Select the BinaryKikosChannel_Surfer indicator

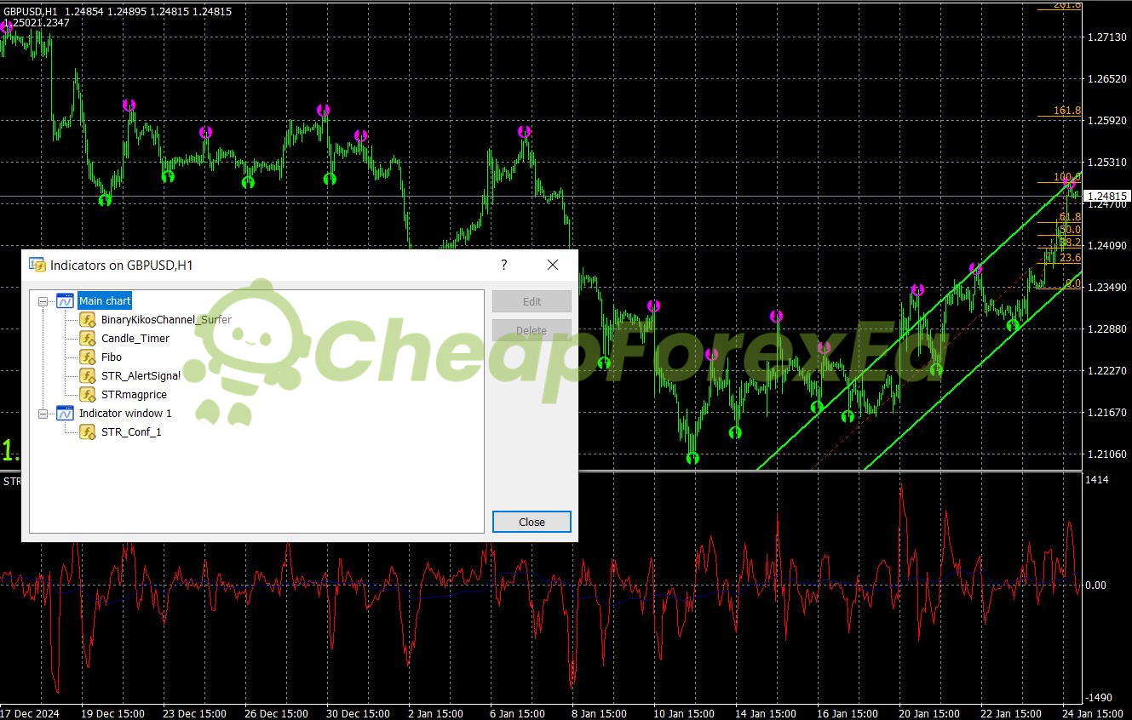(166, 320)
